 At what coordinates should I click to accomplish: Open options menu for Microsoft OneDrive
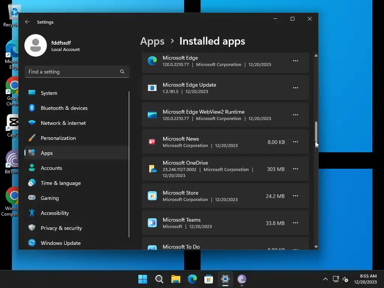tap(295, 169)
